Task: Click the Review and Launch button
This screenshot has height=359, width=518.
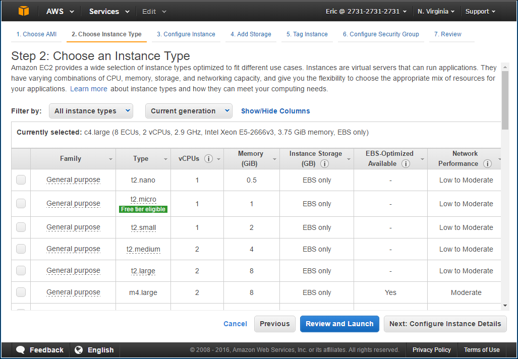Action: click(x=339, y=324)
